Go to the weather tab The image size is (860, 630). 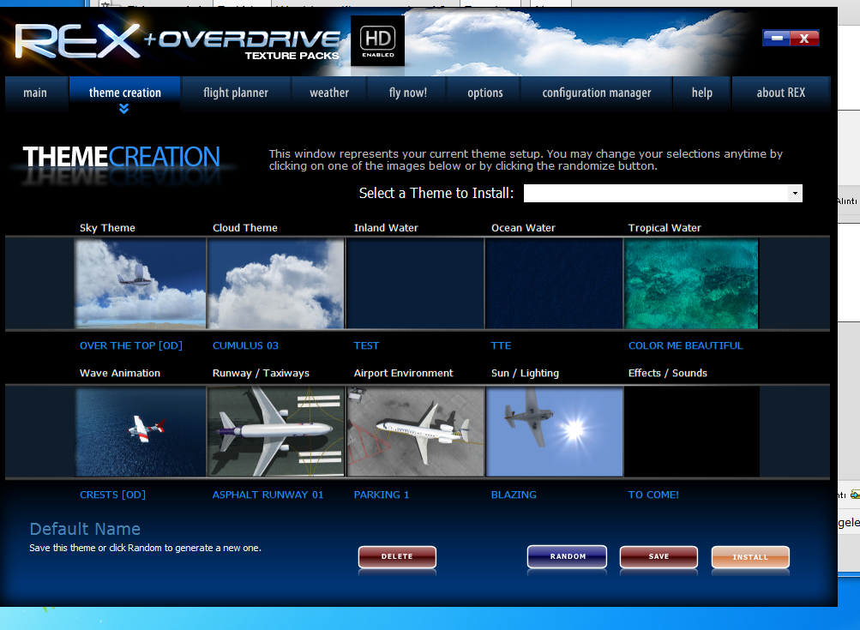329,93
